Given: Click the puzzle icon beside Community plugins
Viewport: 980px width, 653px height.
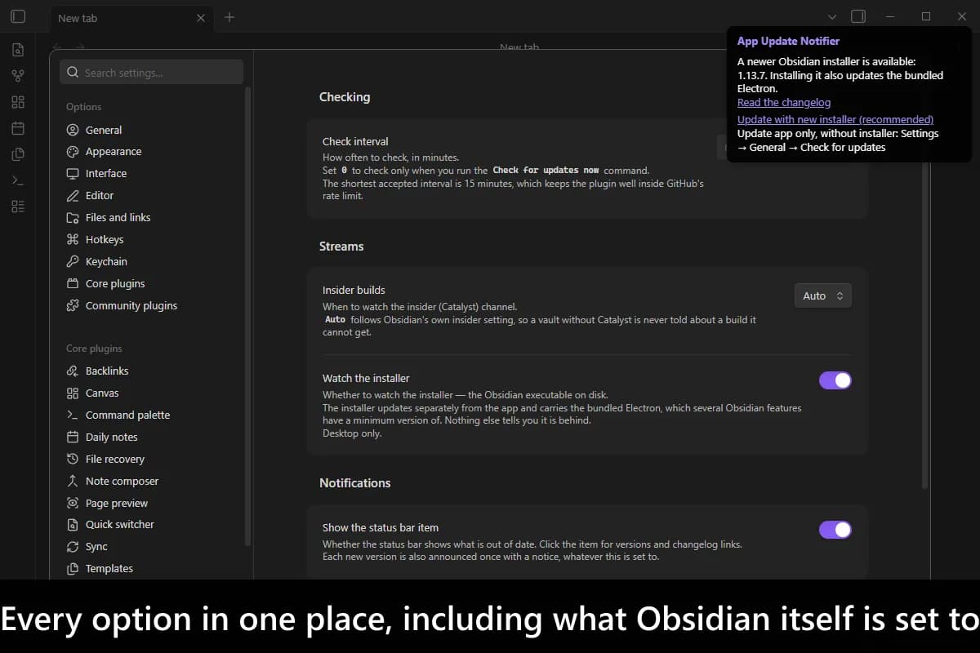Looking at the screenshot, I should (73, 306).
